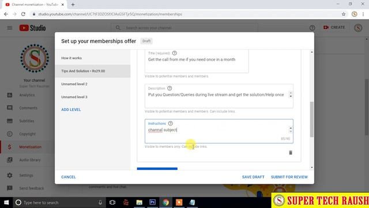The height and width of the screenshot is (208, 369).
Task: Click the channel profile picture thumbnail
Action: click(35, 58)
